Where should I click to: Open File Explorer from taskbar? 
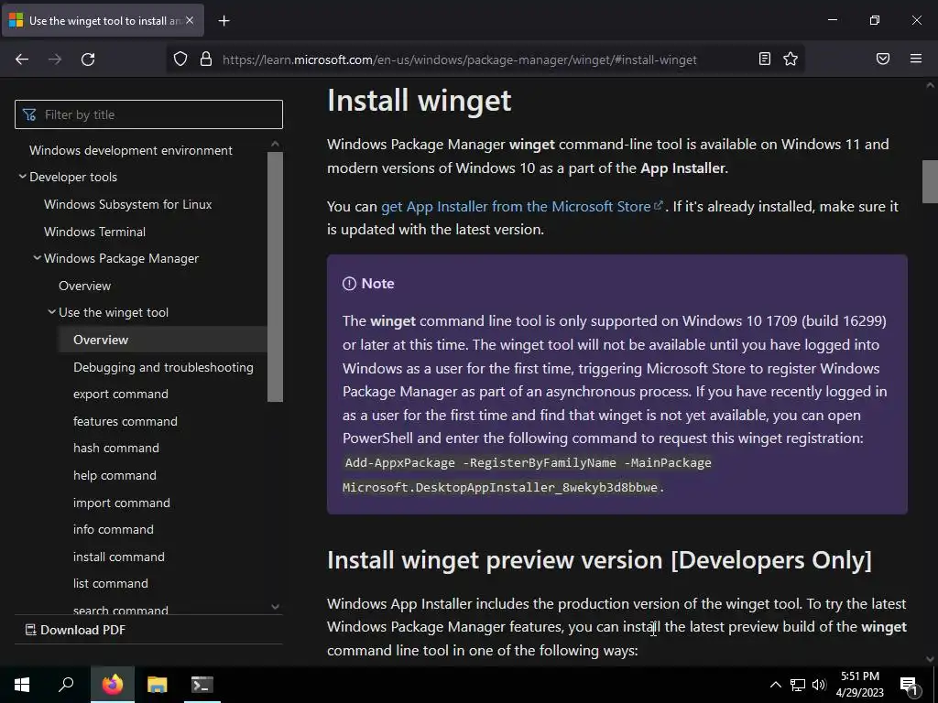tap(157, 685)
